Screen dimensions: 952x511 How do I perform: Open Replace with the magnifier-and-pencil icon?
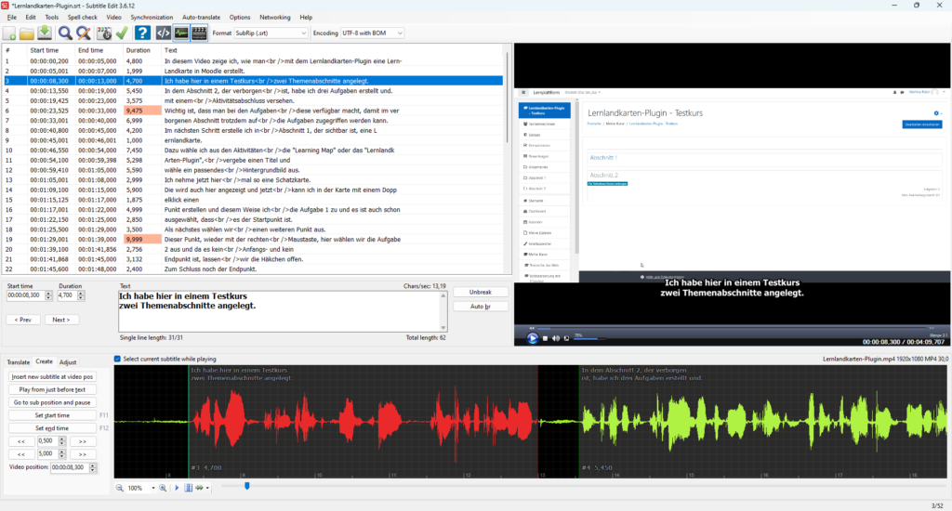click(83, 33)
